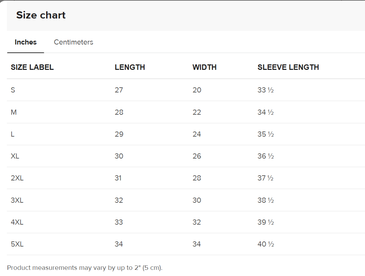Click the product measurements disclaimer text
365x276 pixels.
click(x=84, y=267)
